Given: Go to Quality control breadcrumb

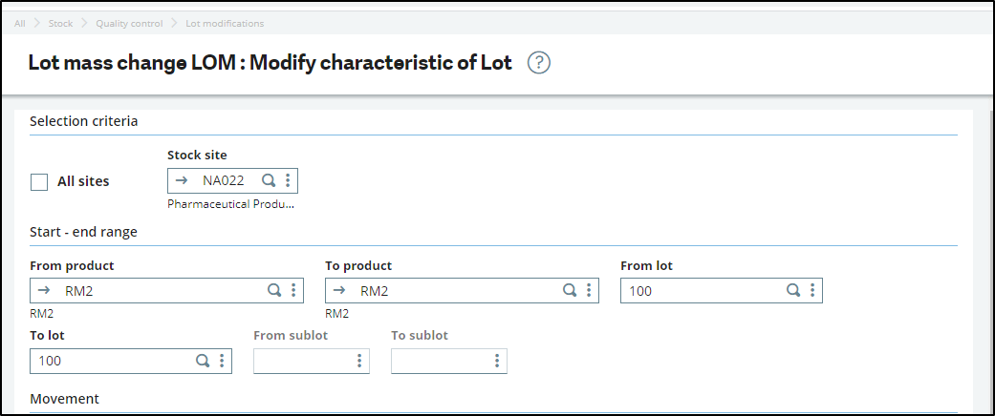Looking at the screenshot, I should [x=129, y=23].
